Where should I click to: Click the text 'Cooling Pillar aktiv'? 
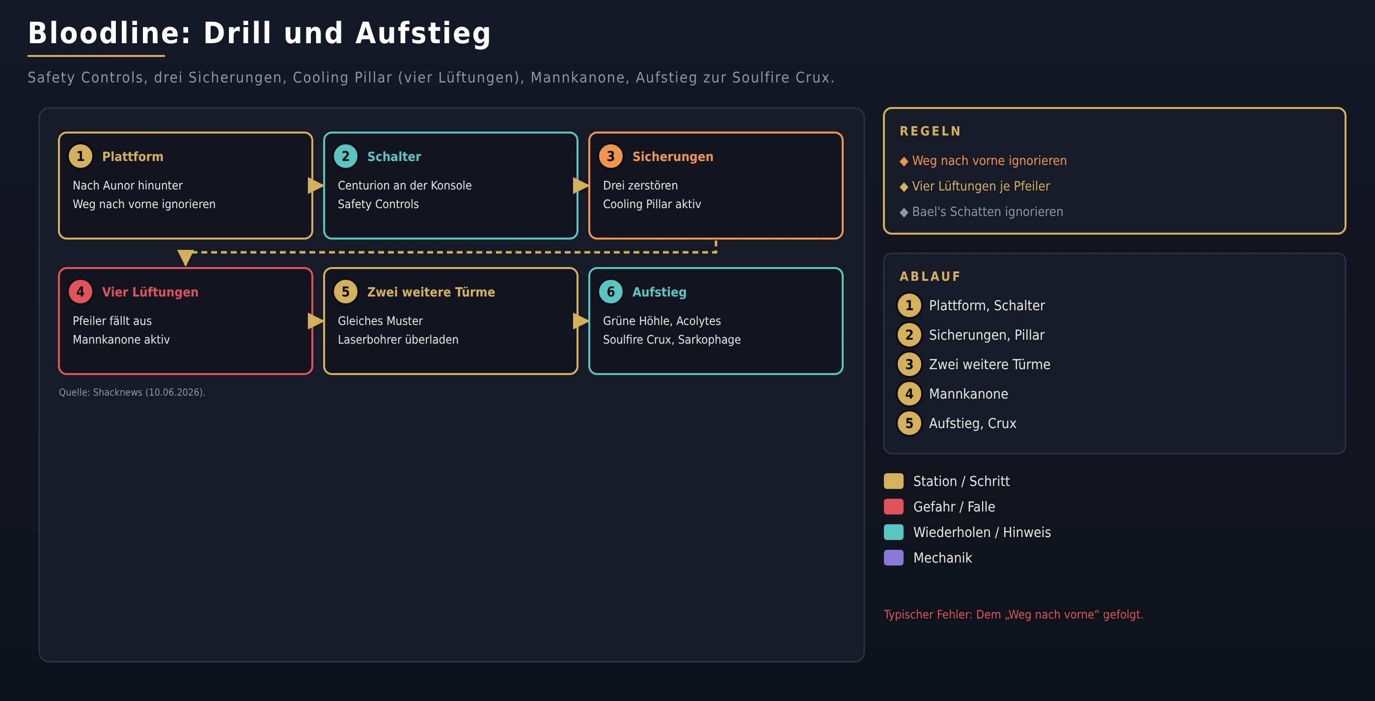click(x=652, y=204)
